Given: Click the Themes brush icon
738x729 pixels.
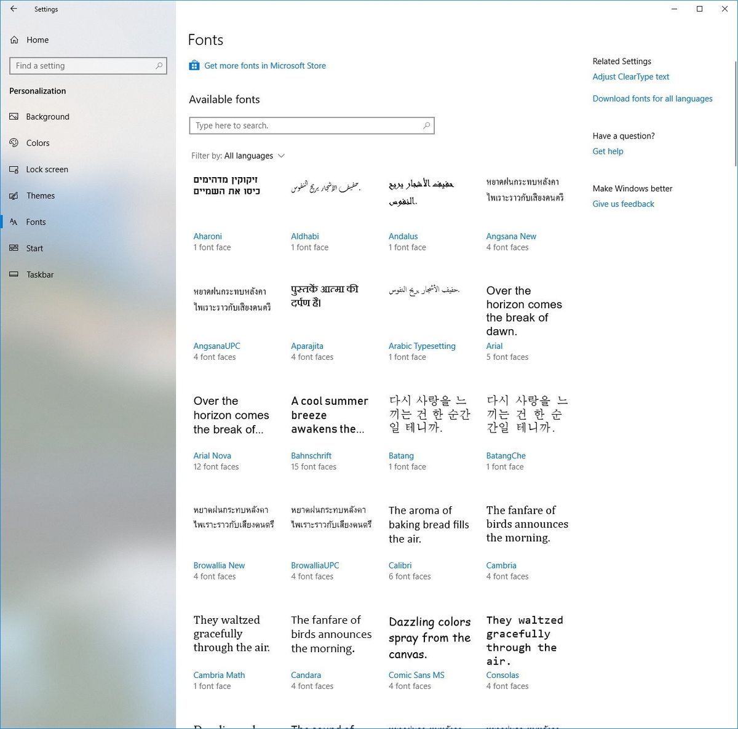Looking at the screenshot, I should tap(14, 196).
